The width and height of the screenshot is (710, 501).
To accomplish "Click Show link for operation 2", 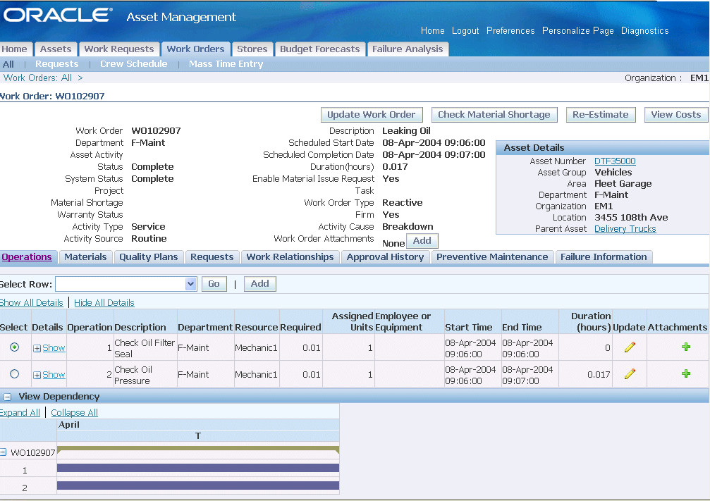I will pos(54,375).
